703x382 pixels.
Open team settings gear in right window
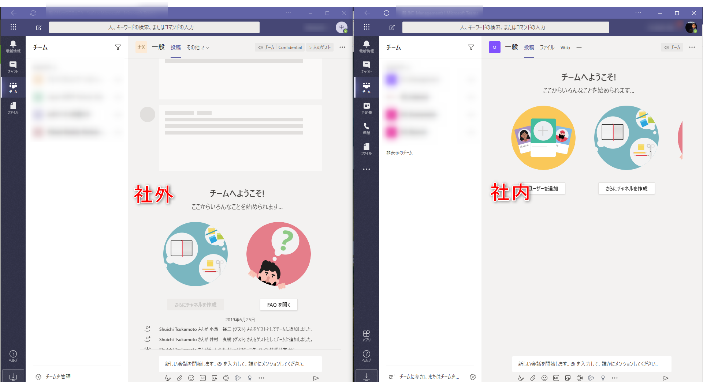coord(473,377)
